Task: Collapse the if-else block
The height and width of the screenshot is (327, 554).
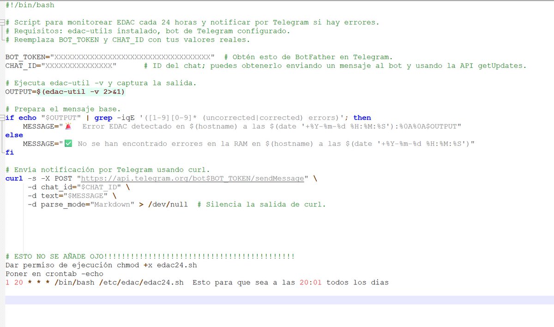Action: tap(2, 117)
